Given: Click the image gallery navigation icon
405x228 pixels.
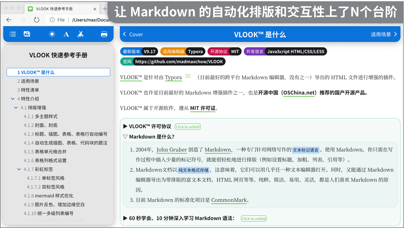Looking at the screenshot, I should (27, 34).
